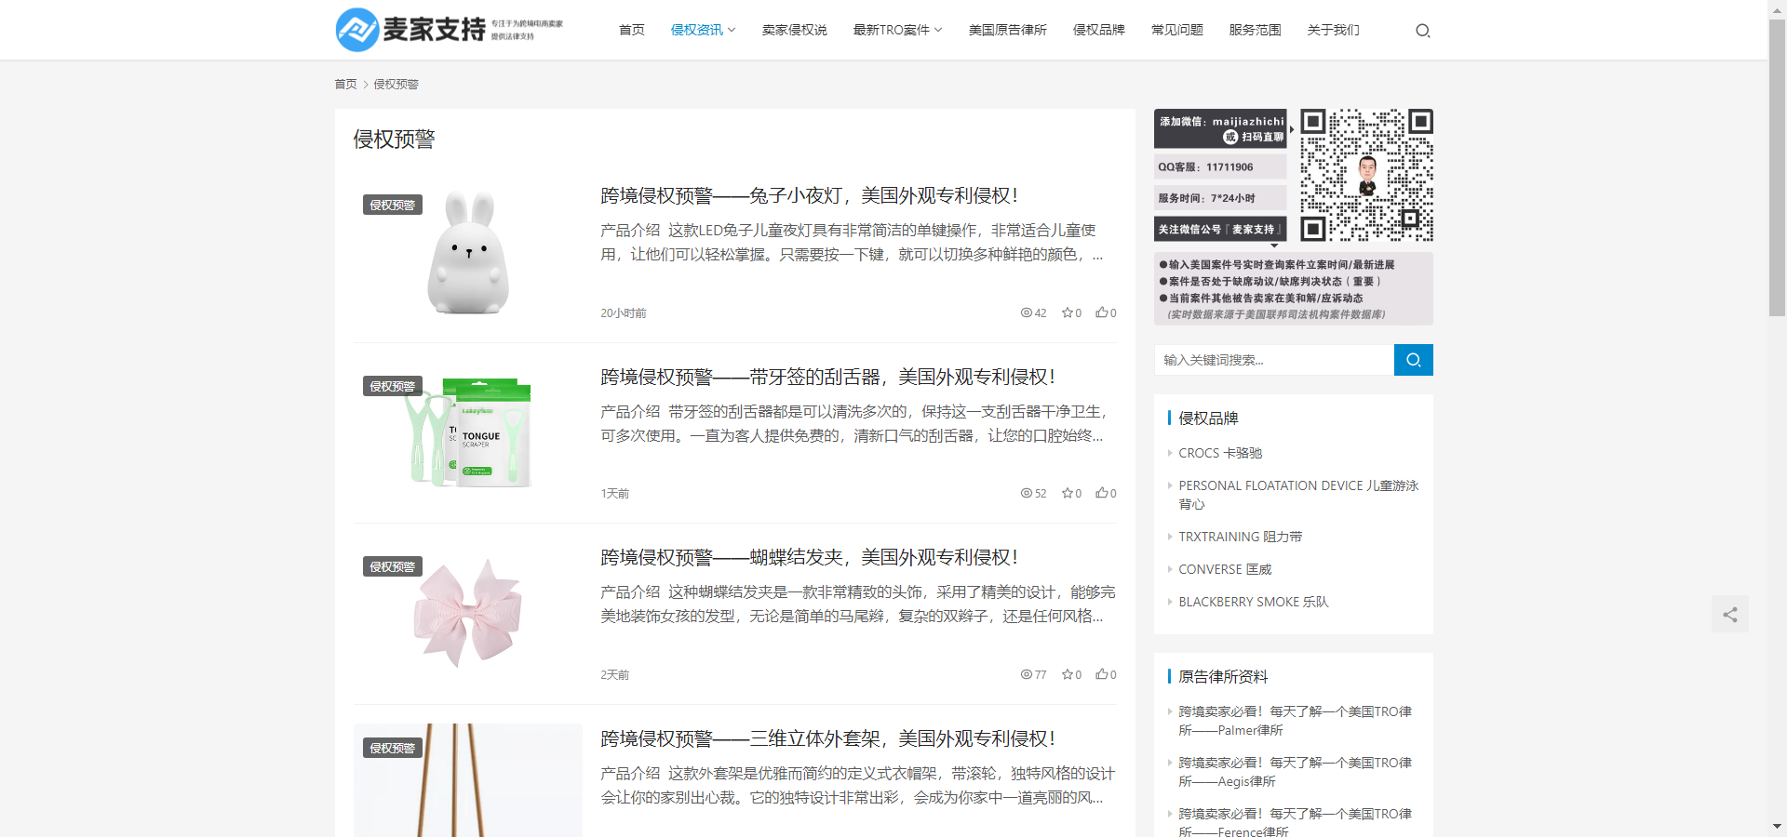Open PERSONAL FLOATATION DEVICE 儿童游泳背心 link

click(x=1298, y=495)
